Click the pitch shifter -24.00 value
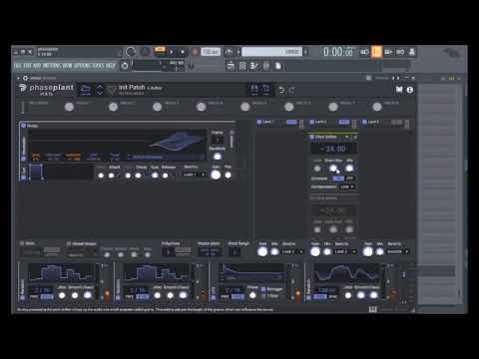The image size is (479, 359). click(x=333, y=149)
